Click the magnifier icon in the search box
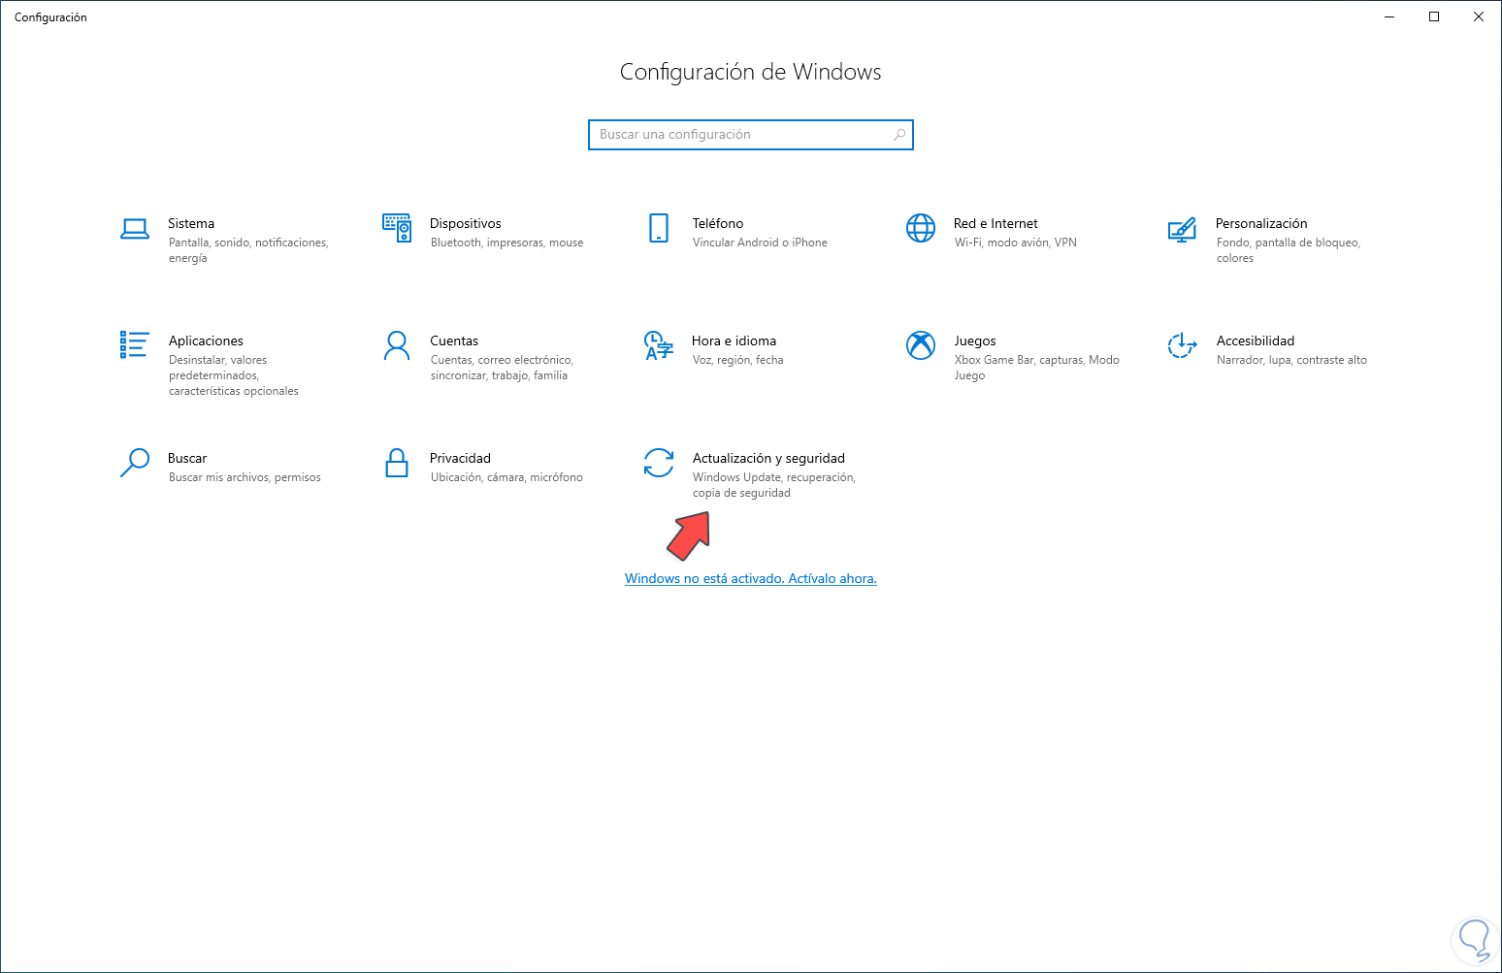Image resolution: width=1502 pixels, height=973 pixels. pos(899,135)
